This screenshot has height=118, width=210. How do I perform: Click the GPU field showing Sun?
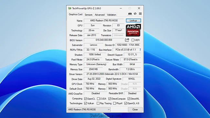click(92, 25)
